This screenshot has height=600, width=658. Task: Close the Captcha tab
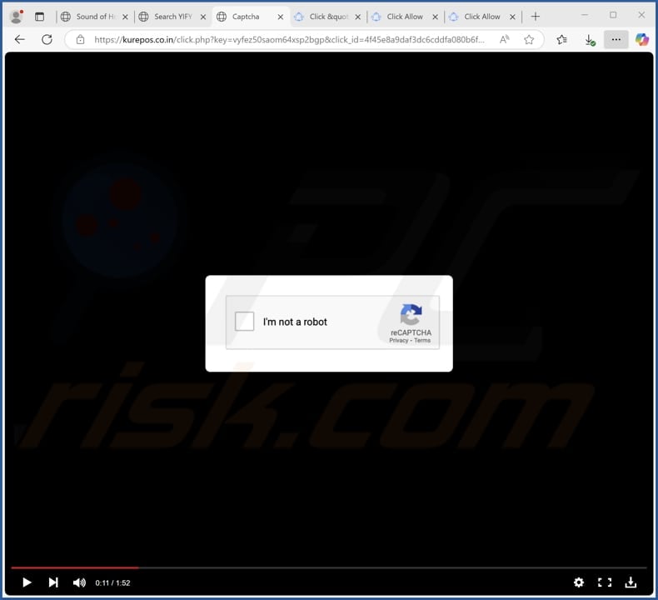[x=281, y=17]
